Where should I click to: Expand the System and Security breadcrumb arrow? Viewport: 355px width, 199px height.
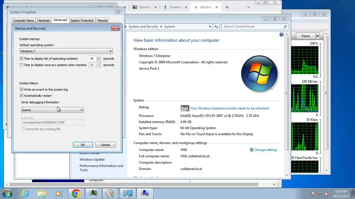(x=161, y=27)
